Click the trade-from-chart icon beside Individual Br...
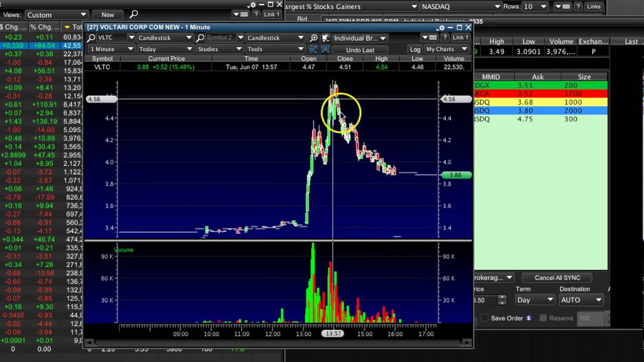 [x=326, y=38]
